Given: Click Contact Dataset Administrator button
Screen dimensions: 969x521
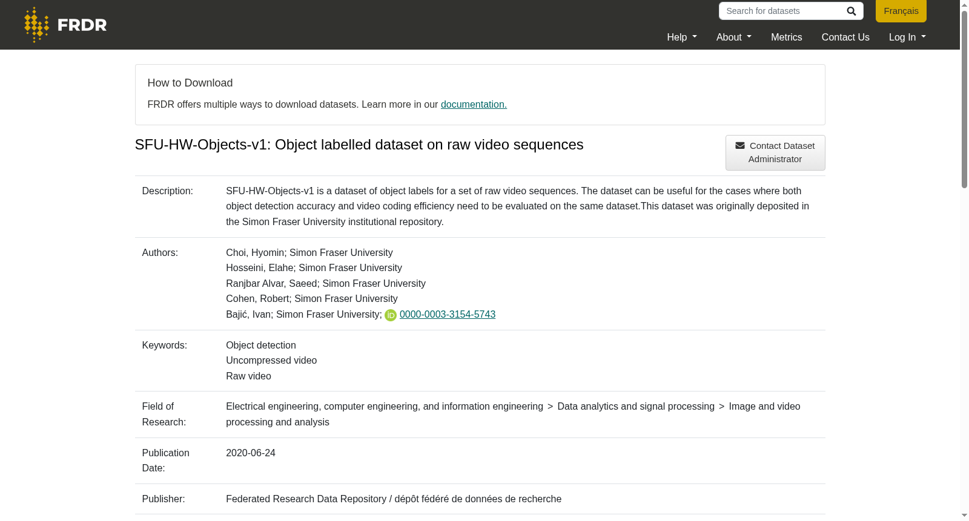Looking at the screenshot, I should pos(775,152).
